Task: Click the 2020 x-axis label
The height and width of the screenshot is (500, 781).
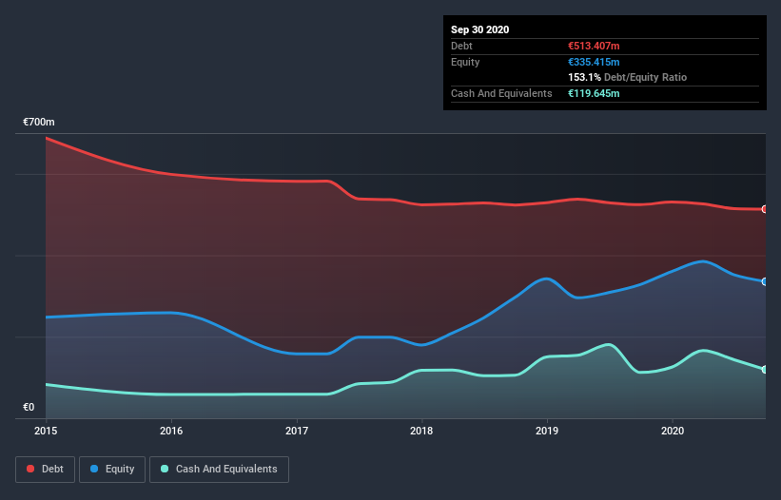Action: click(x=673, y=431)
